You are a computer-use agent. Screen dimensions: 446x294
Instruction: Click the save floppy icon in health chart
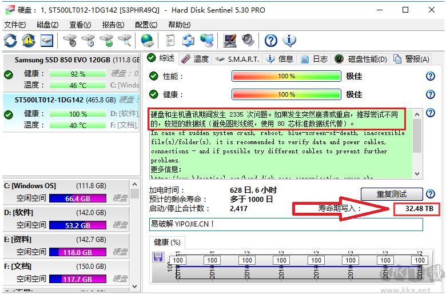coord(158,257)
